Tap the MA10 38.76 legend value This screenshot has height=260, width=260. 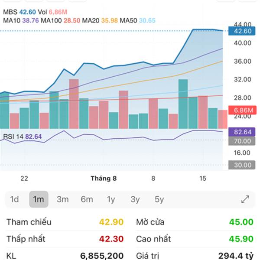pos(21,20)
